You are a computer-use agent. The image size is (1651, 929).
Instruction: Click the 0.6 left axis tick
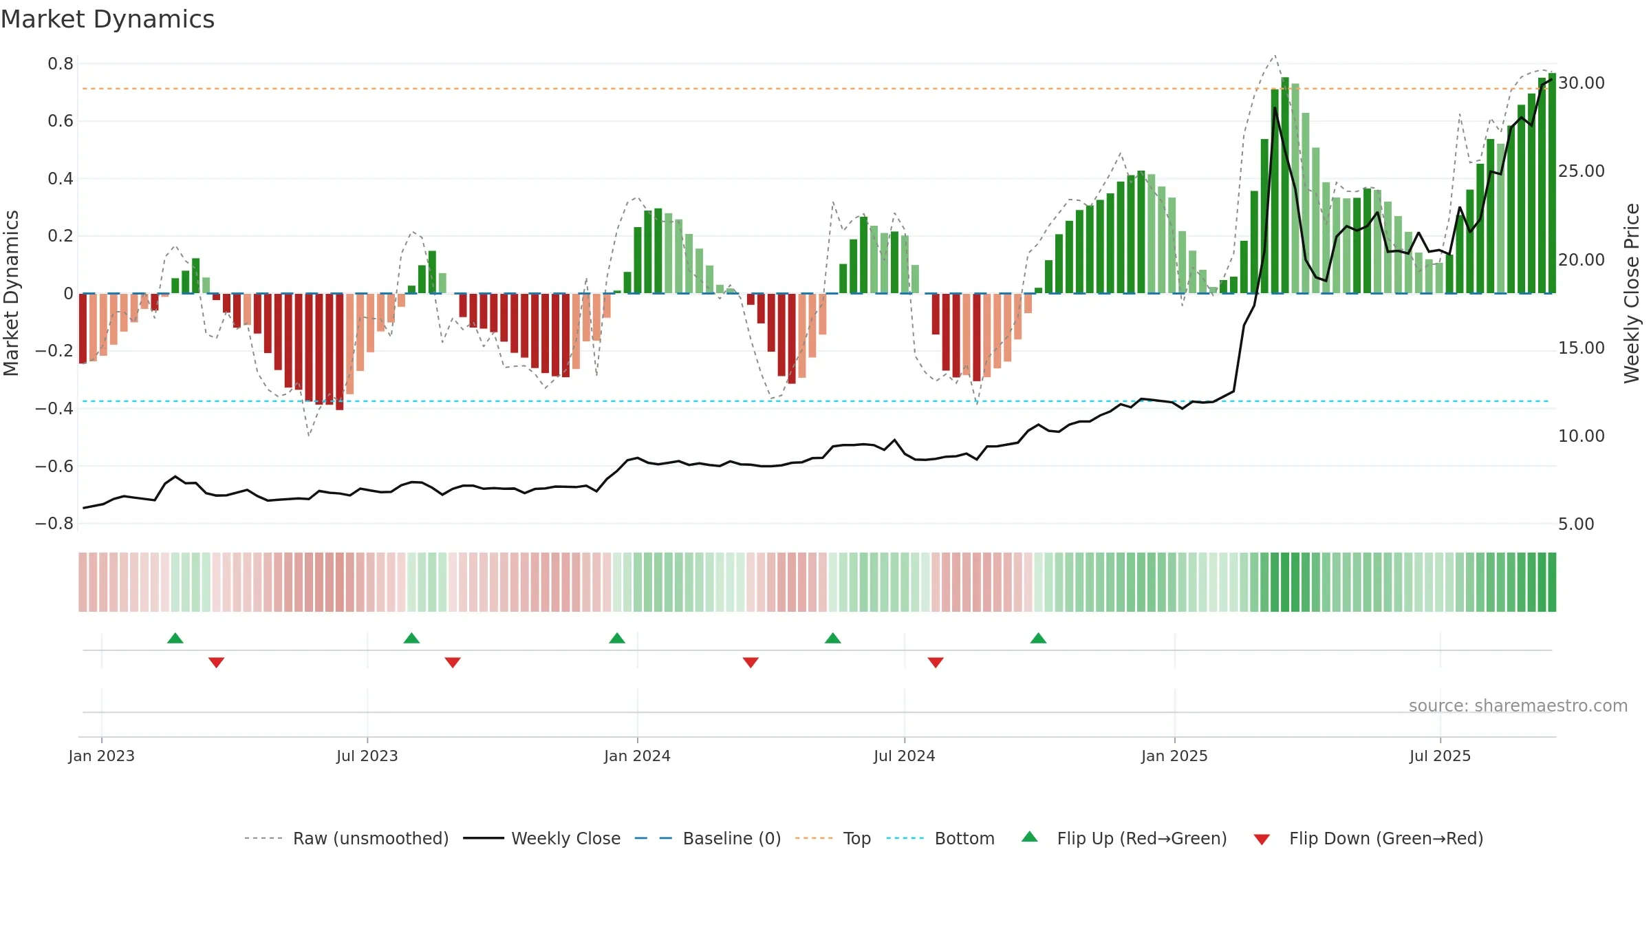pyautogui.click(x=61, y=121)
